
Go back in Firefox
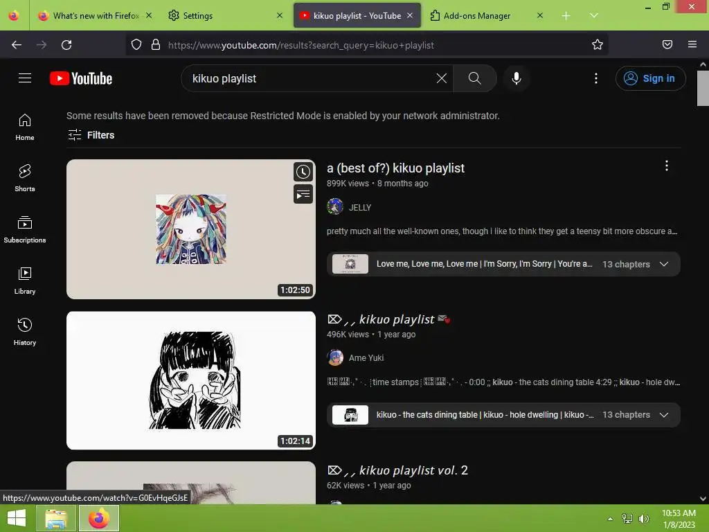(x=17, y=45)
